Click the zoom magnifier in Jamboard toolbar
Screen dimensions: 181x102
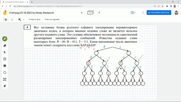coord(20,20)
